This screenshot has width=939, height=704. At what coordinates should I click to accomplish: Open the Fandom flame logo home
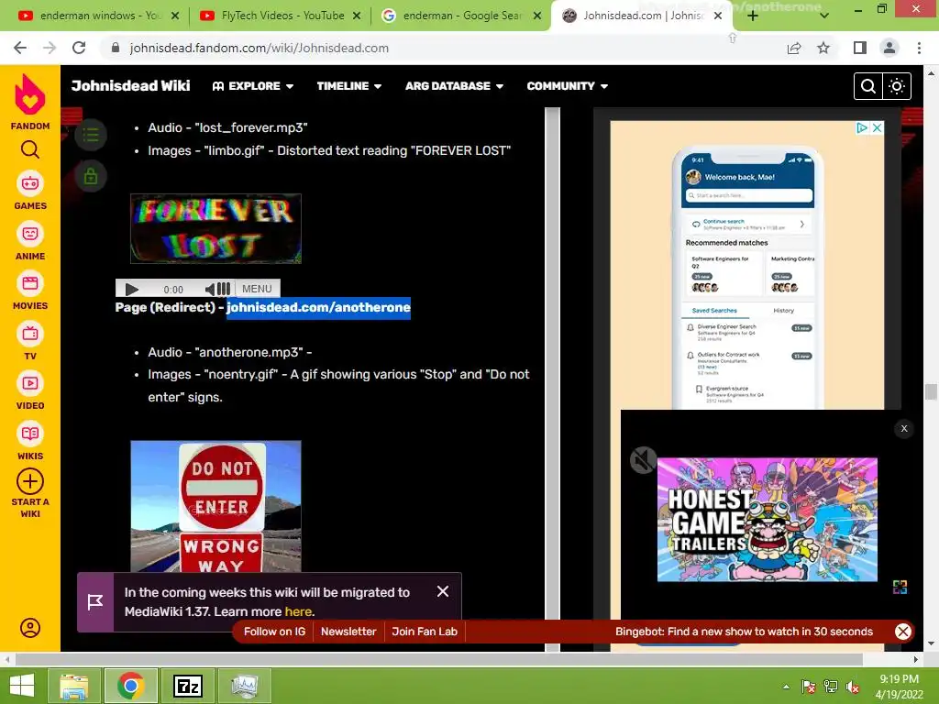pyautogui.click(x=30, y=95)
